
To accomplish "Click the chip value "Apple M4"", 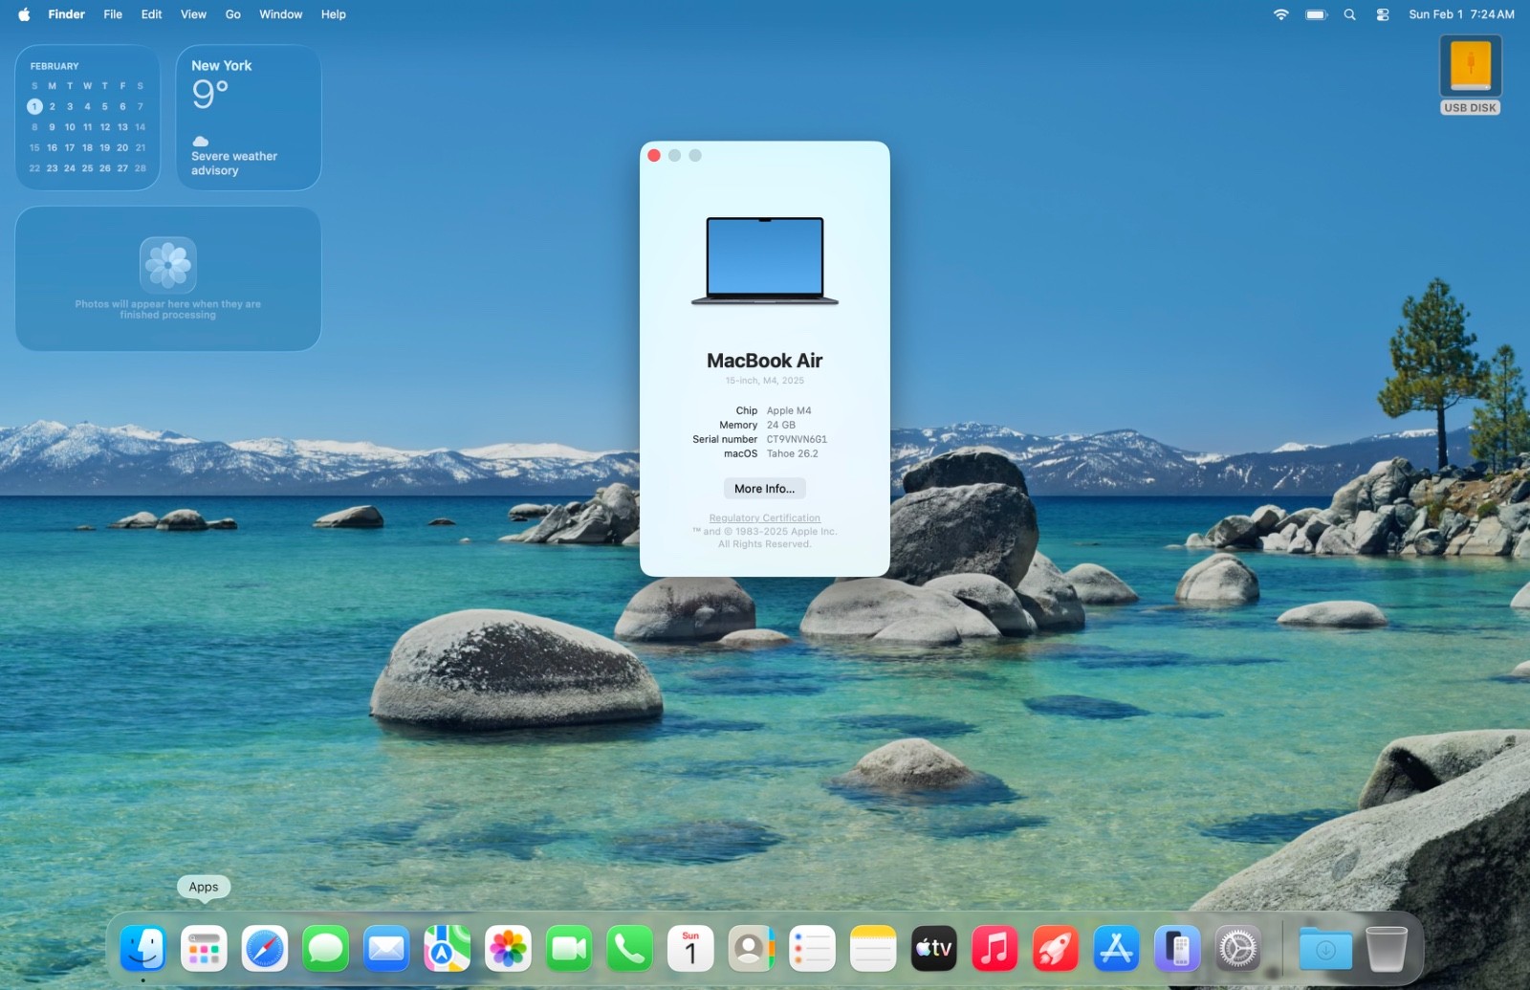I will click(789, 411).
